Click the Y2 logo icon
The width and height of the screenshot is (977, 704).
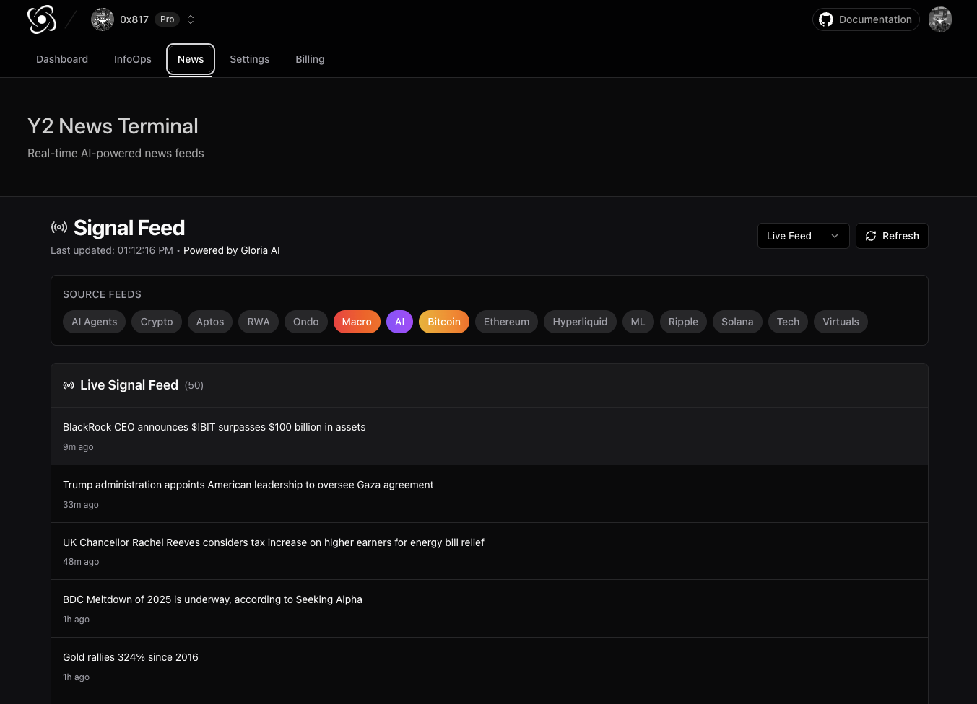42,19
